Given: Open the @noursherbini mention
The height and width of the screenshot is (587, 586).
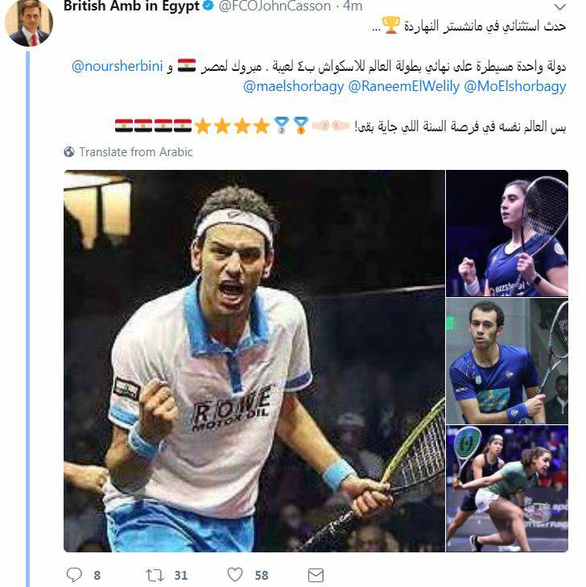Looking at the screenshot, I should coord(118,66).
